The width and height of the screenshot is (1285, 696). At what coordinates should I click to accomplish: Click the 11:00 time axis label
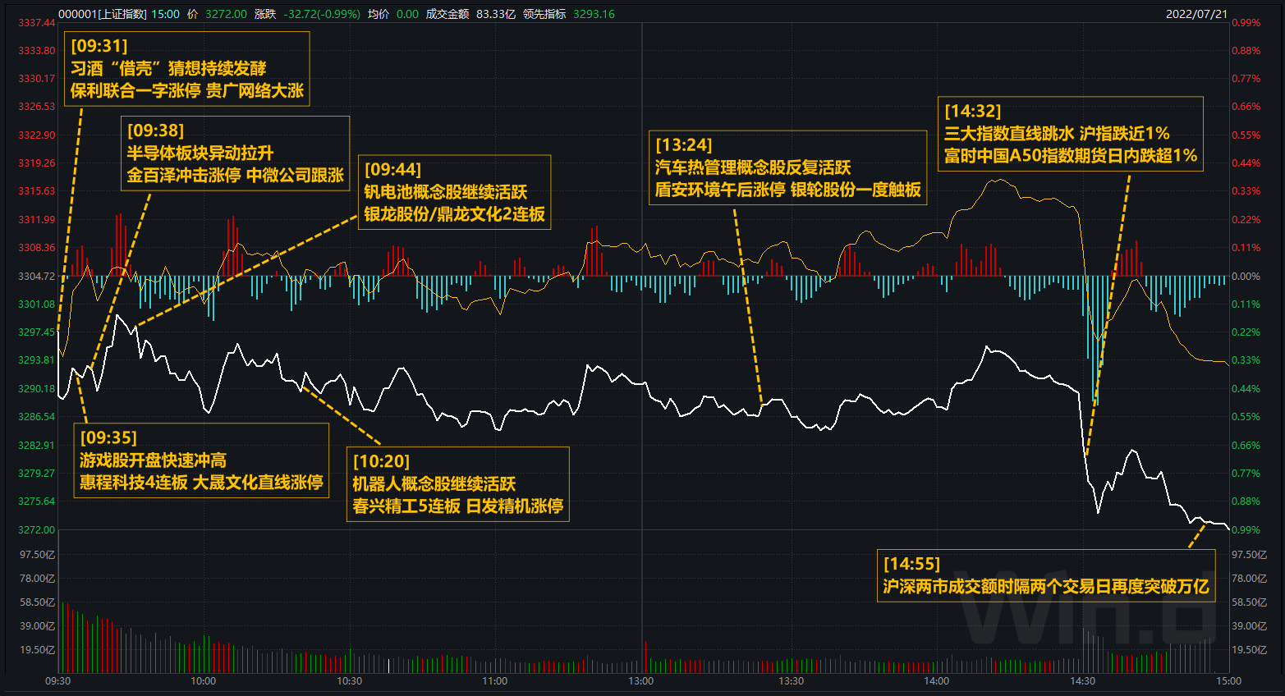(495, 681)
